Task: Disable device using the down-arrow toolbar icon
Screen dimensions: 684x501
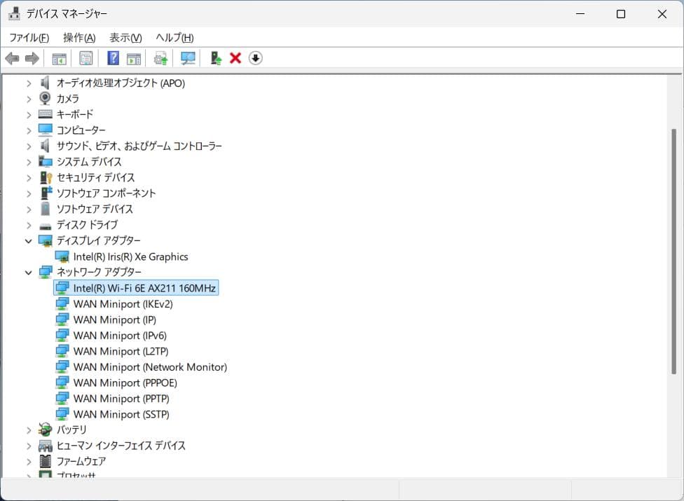Action: 256,57
